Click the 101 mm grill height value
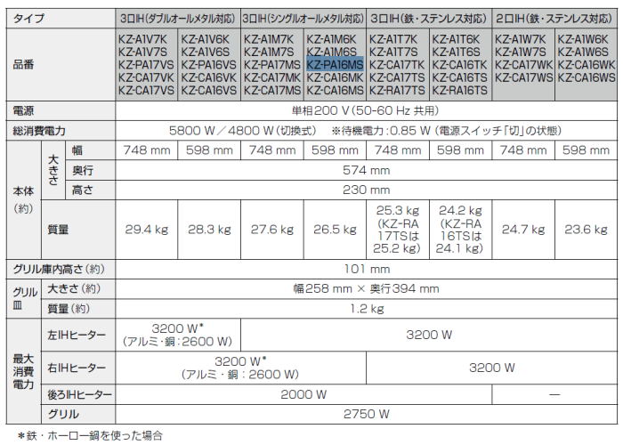 click(x=367, y=269)
